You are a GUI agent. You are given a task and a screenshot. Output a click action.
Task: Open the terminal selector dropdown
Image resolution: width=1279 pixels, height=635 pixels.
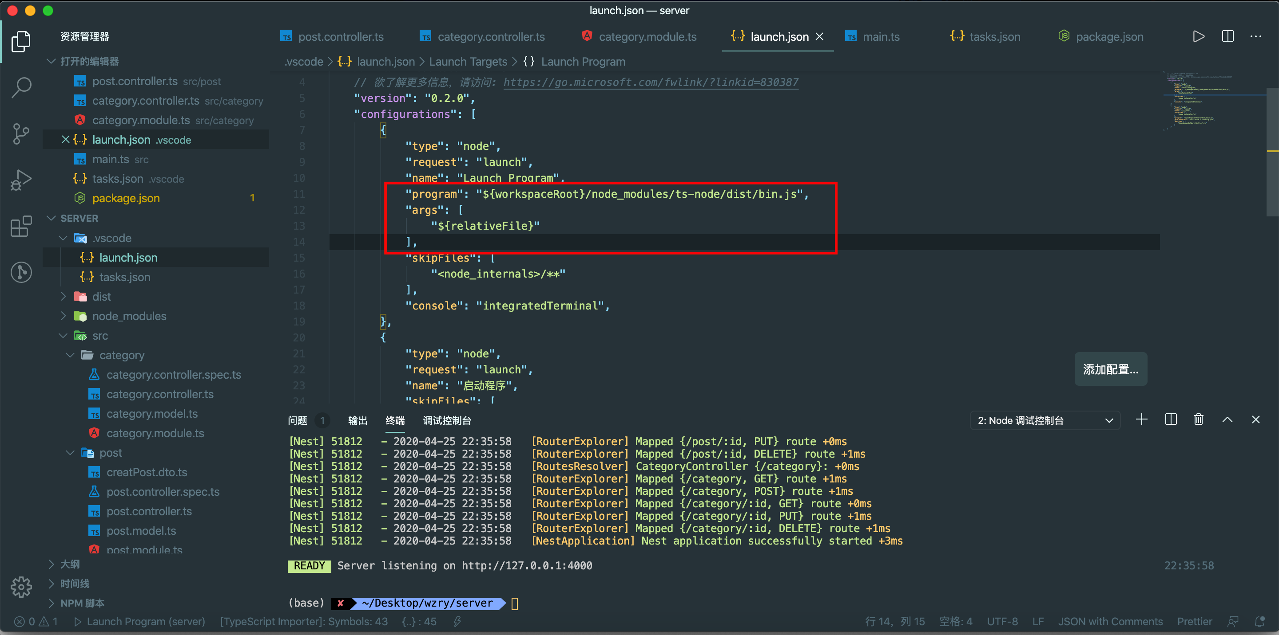(x=1045, y=420)
